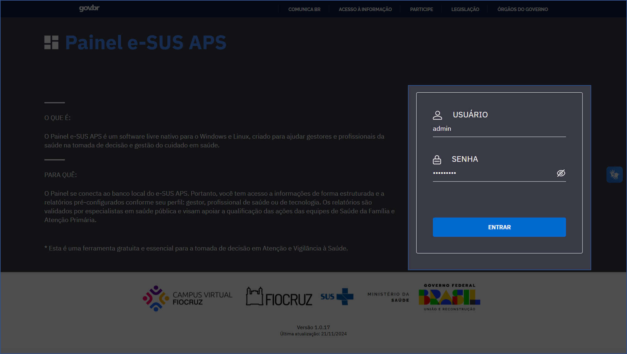The image size is (627, 354).
Task: Select the SENHA password field
Action: click(500, 173)
